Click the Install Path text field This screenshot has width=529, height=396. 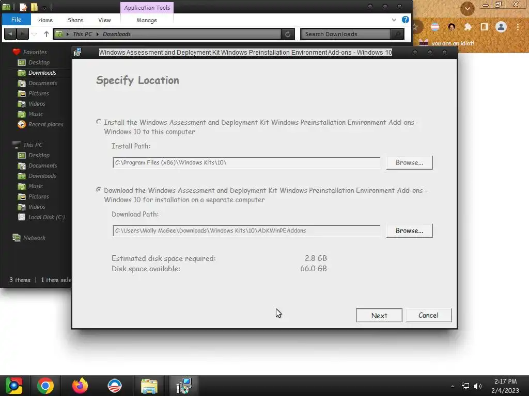tap(246, 162)
